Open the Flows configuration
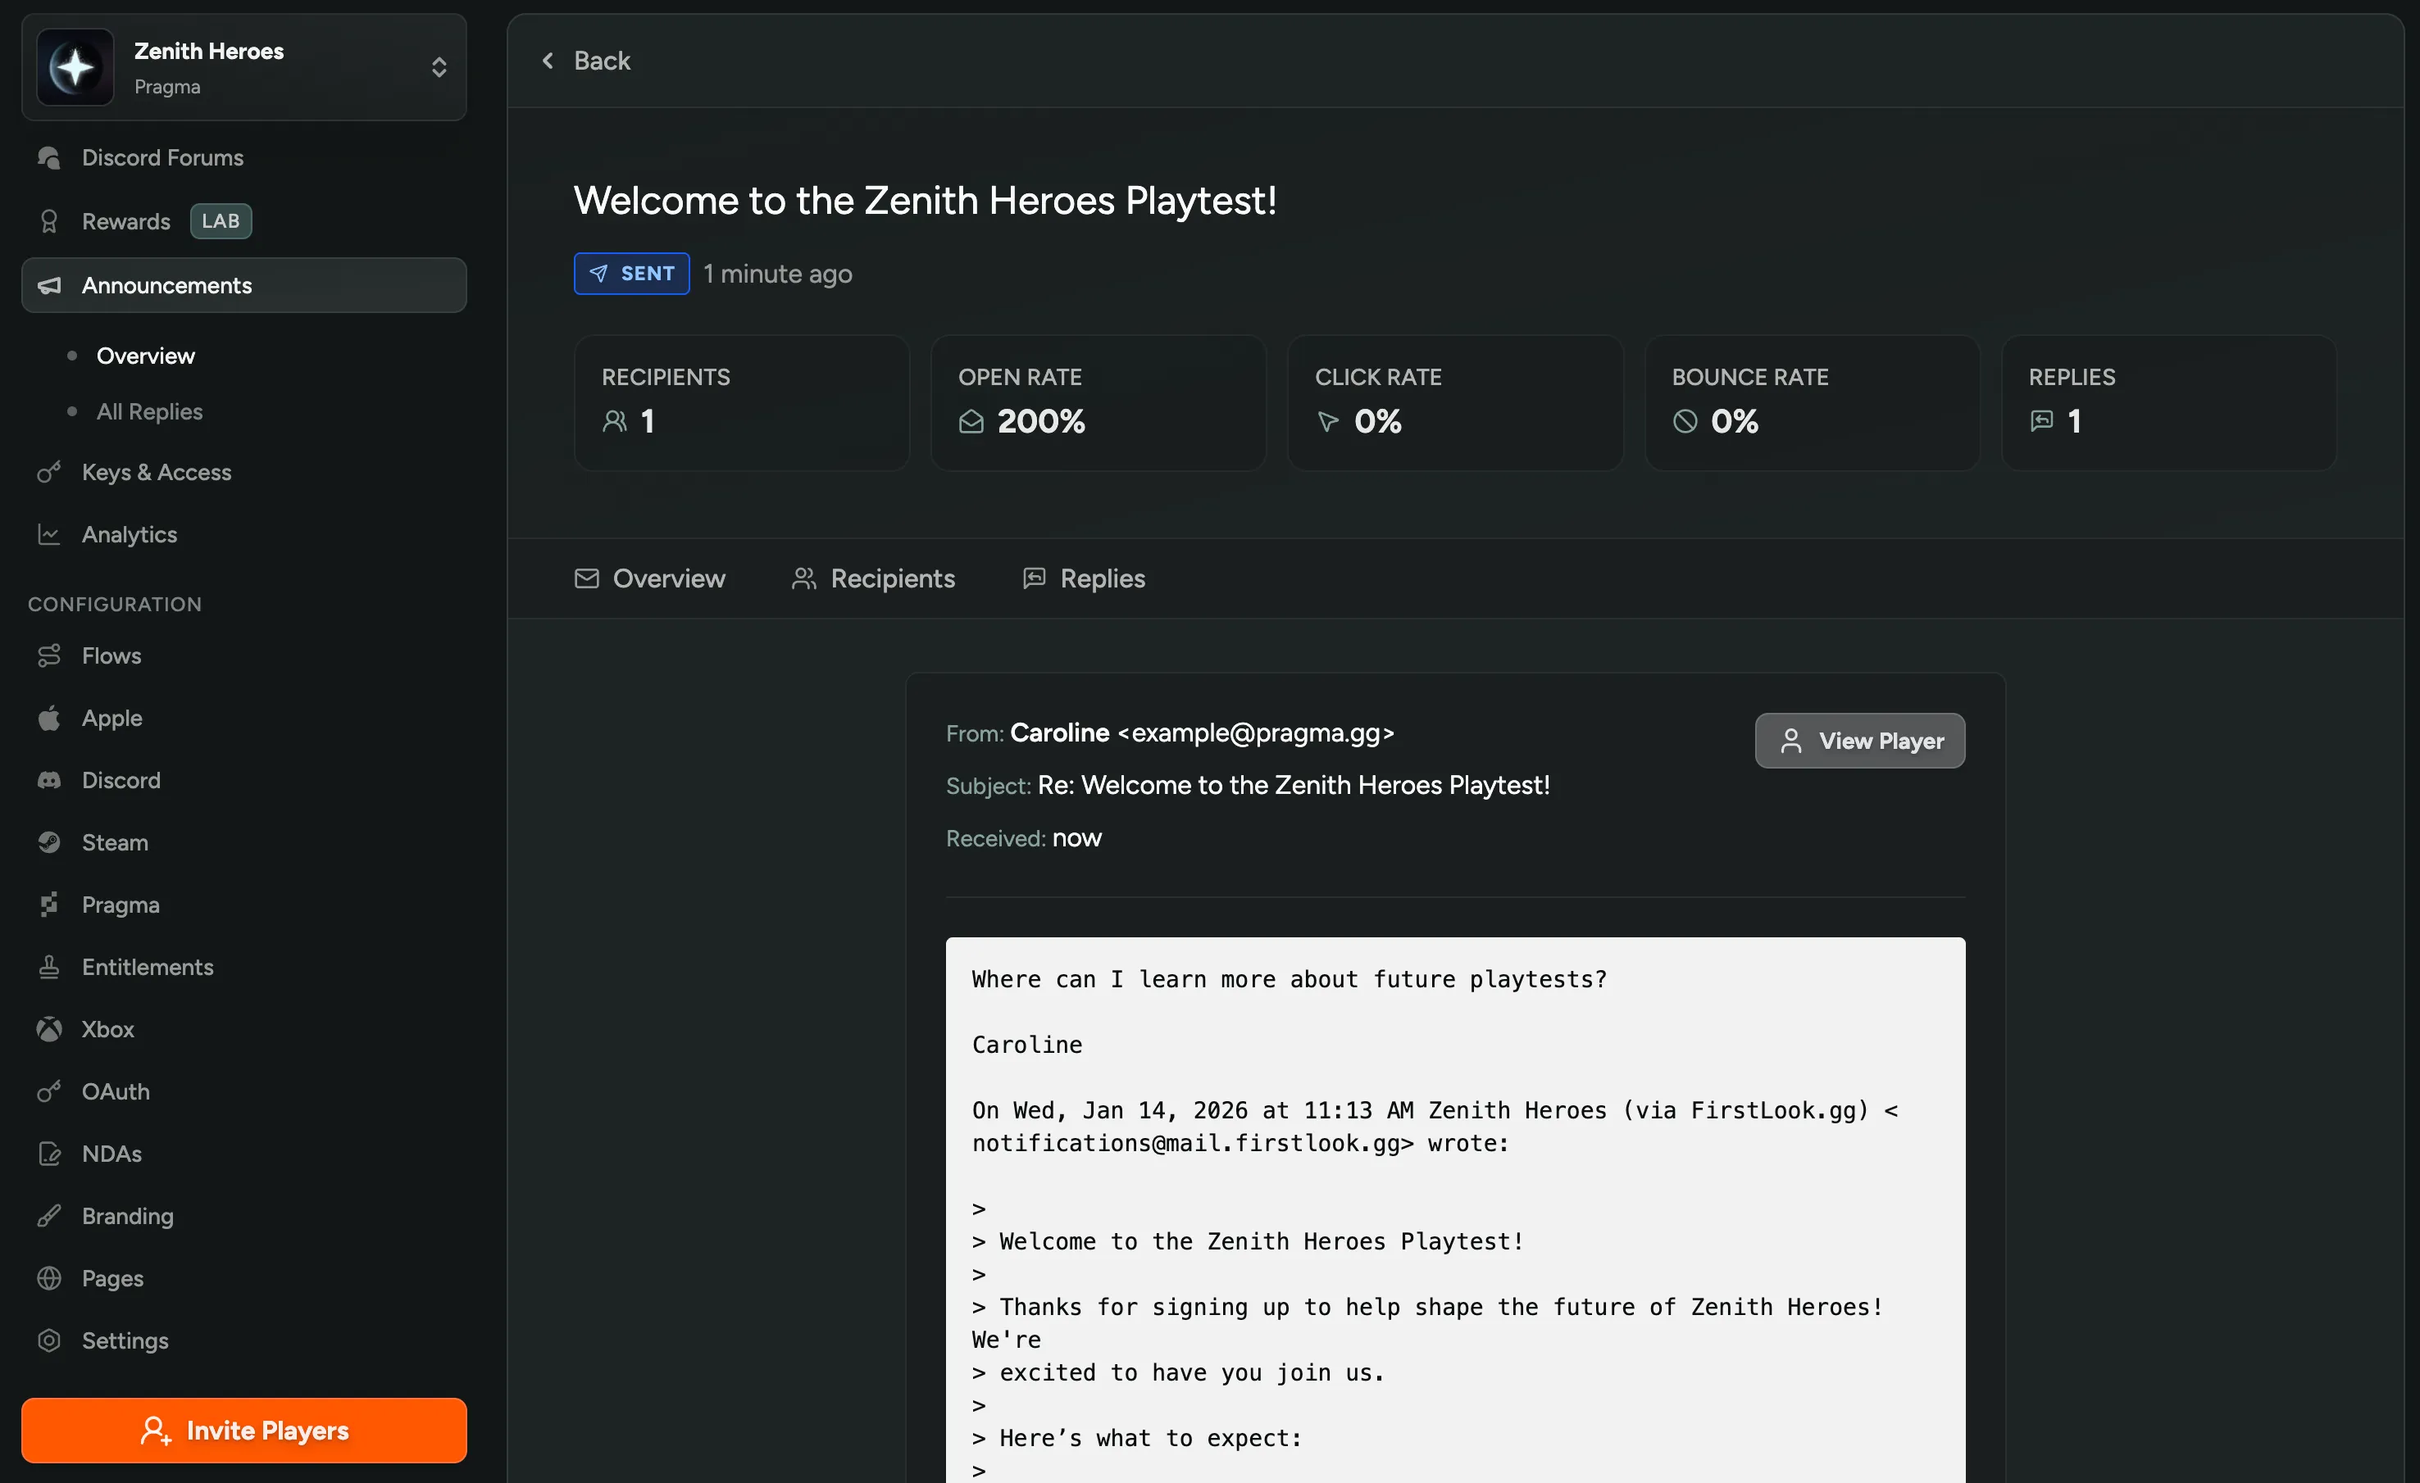The image size is (2420, 1483). tap(111, 655)
